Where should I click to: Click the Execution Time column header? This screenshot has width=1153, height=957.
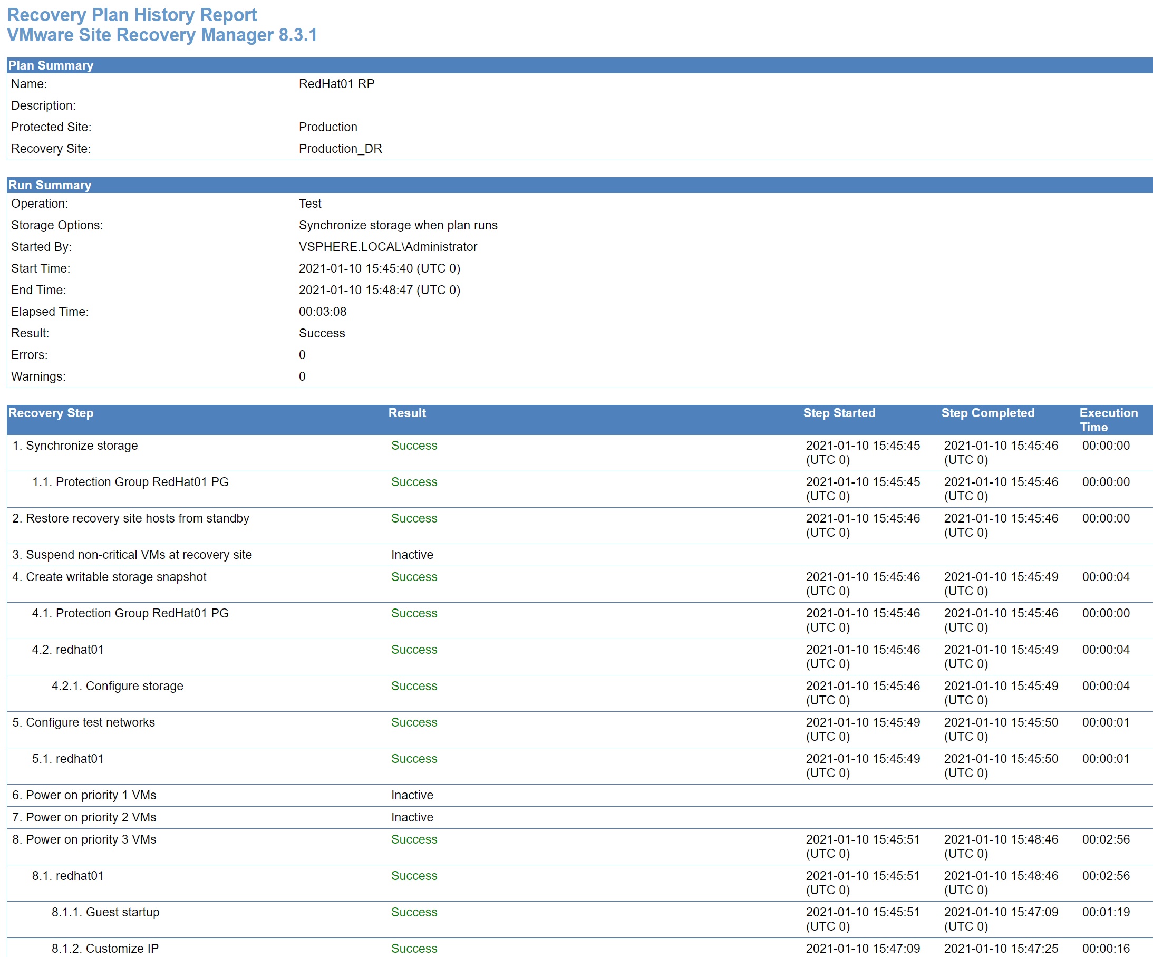click(1108, 420)
